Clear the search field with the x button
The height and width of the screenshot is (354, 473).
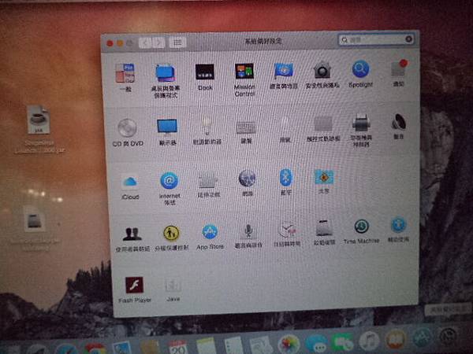pos(408,39)
